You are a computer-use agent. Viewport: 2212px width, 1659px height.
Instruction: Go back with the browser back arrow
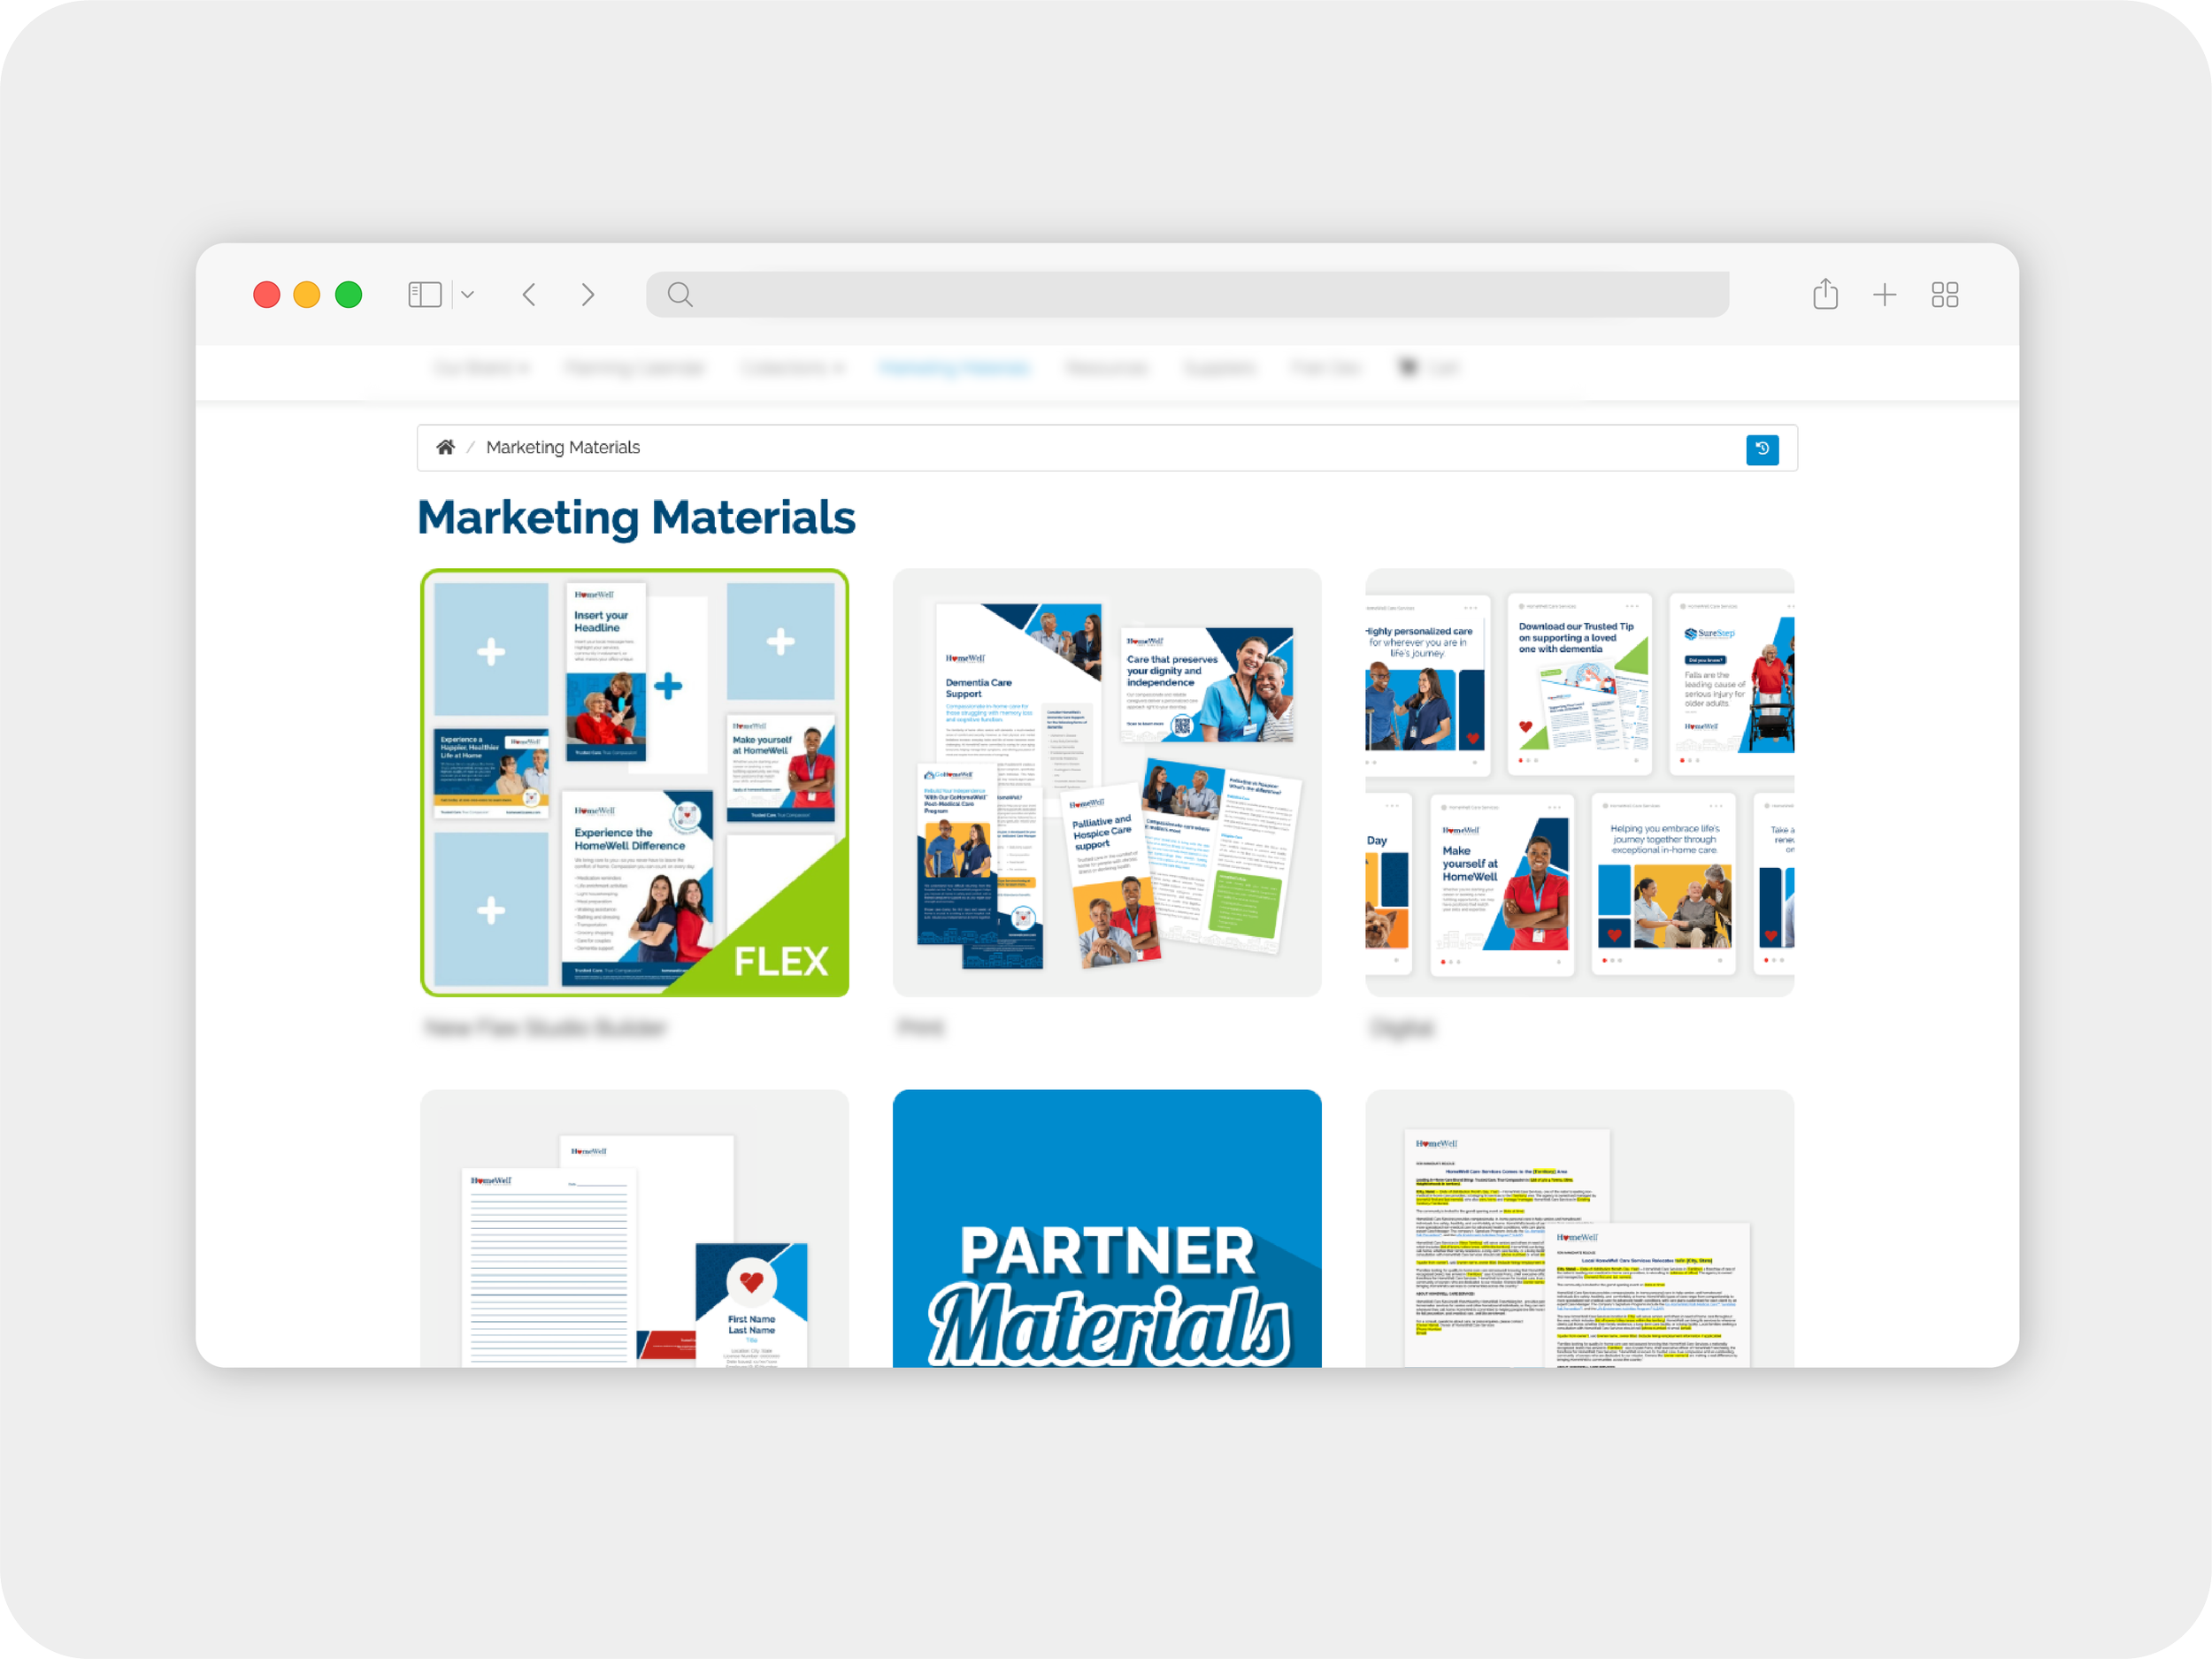pos(529,294)
